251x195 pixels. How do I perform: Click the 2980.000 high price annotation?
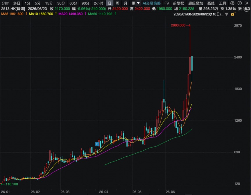tap(178, 25)
